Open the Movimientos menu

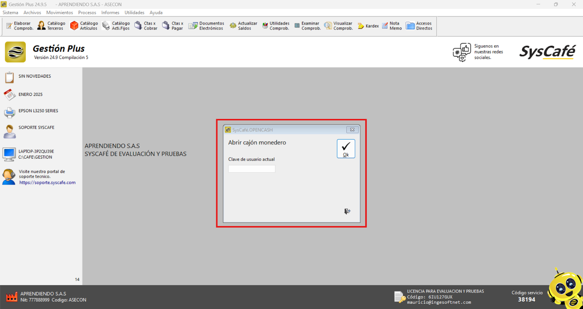point(59,12)
